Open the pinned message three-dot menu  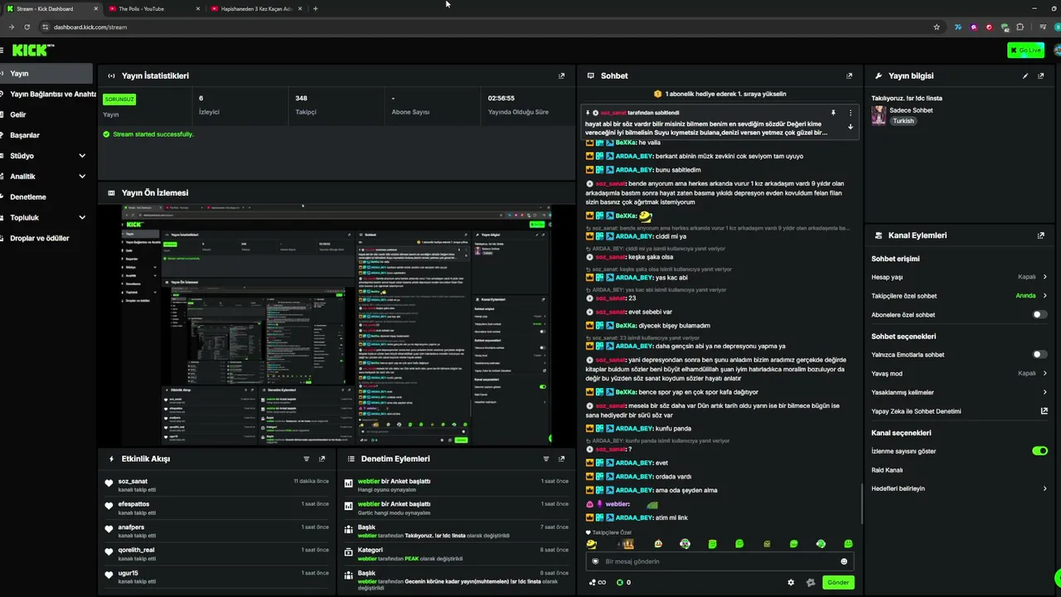[850, 112]
